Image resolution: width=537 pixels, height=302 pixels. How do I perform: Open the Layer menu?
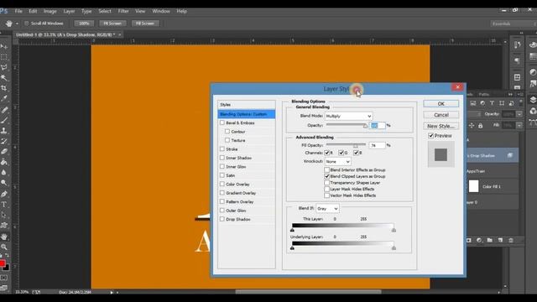coord(69,11)
